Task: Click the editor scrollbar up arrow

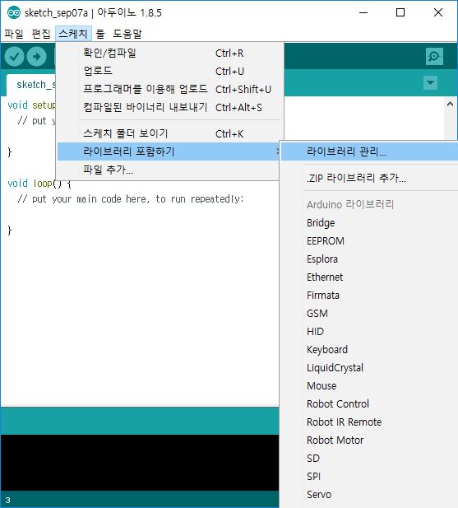Action: [450, 105]
